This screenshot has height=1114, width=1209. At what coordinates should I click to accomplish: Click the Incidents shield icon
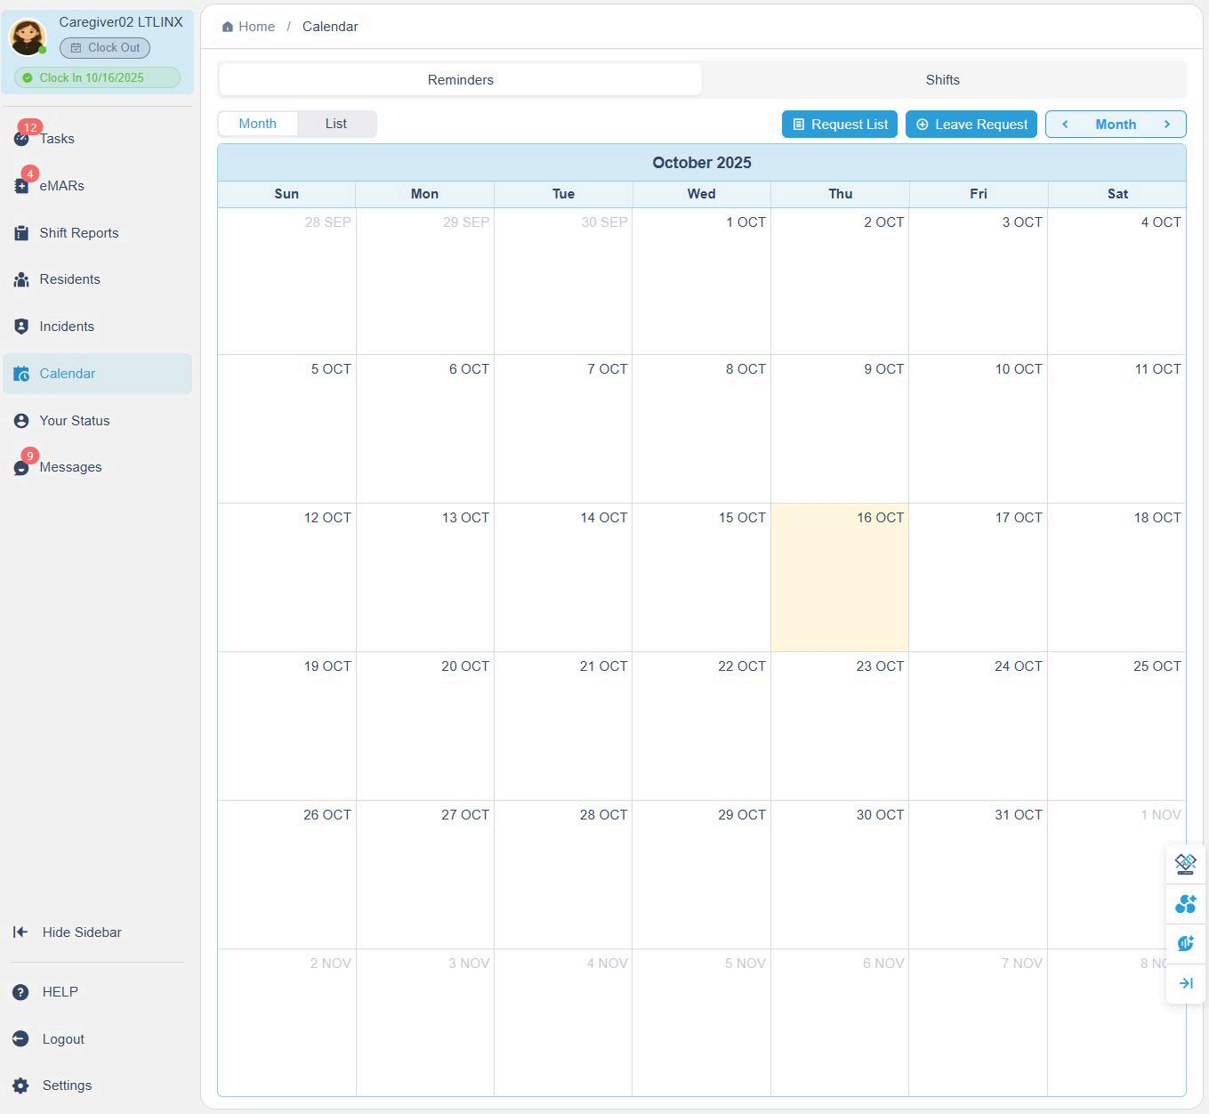(x=21, y=327)
